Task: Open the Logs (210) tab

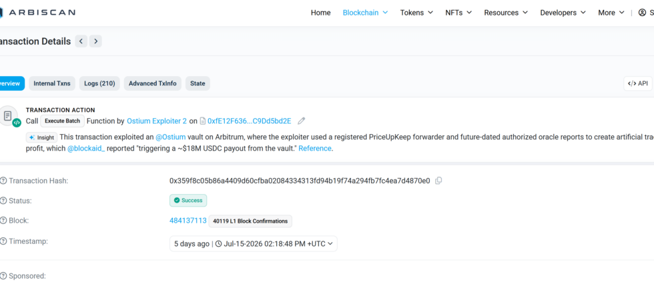Action: tap(99, 83)
